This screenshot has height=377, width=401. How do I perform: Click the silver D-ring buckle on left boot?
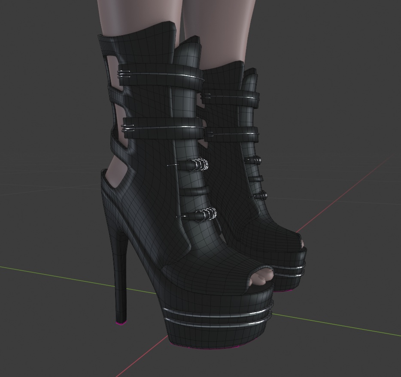tap(200, 165)
